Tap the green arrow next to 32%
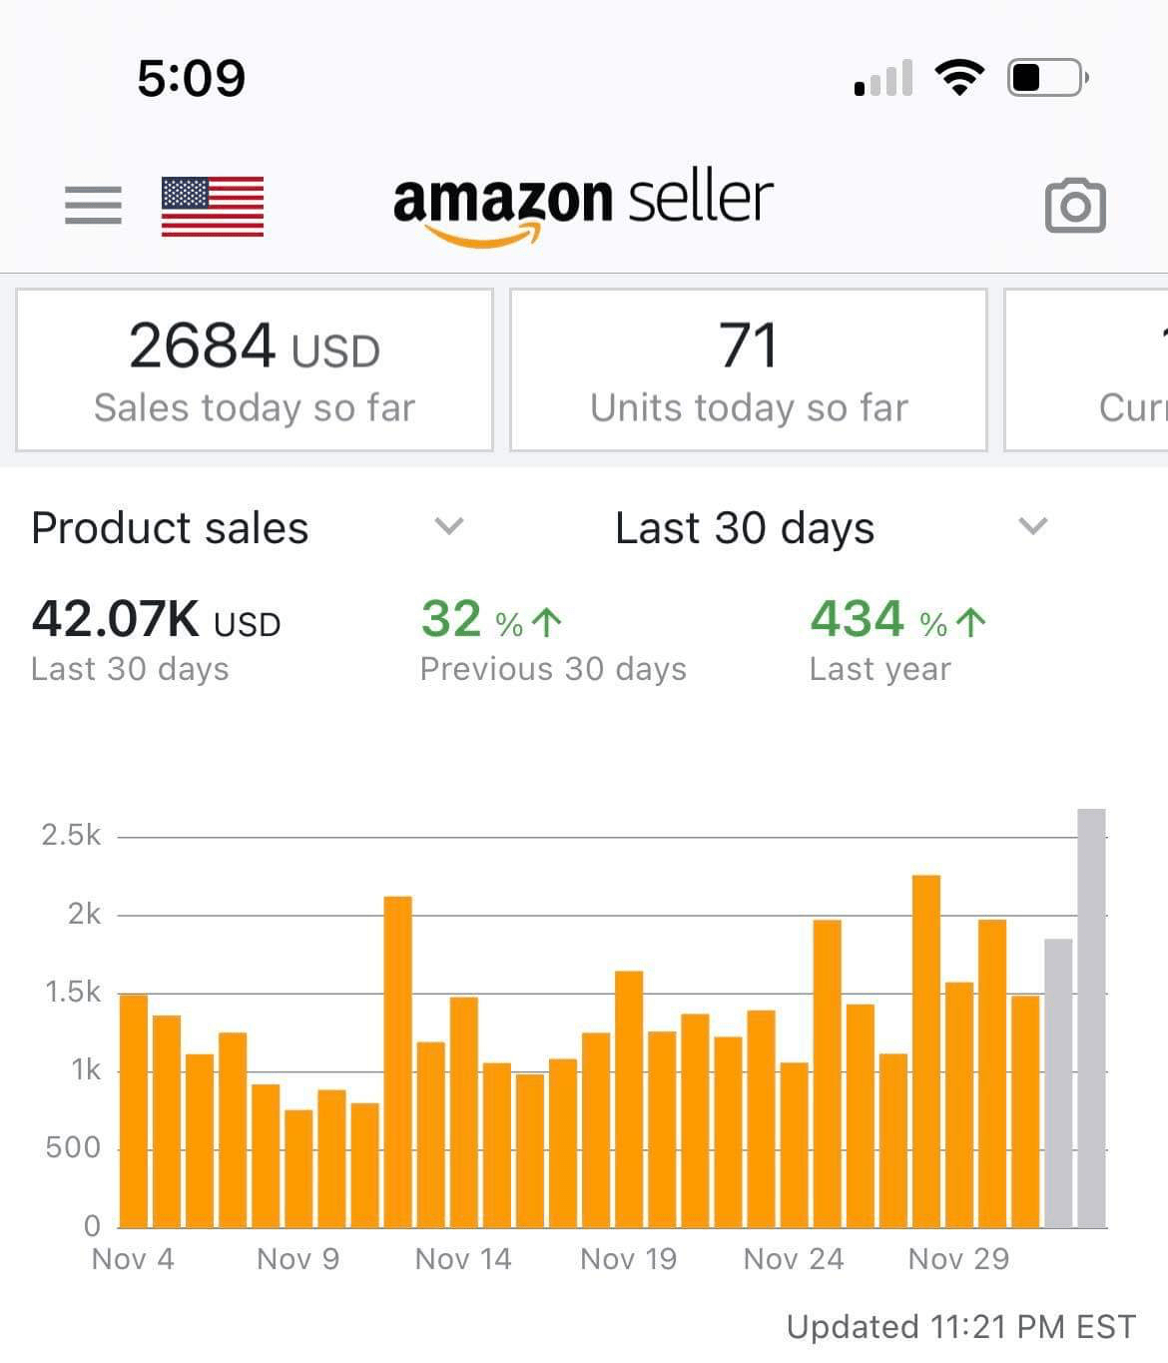This screenshot has height=1363, width=1168. 546,622
